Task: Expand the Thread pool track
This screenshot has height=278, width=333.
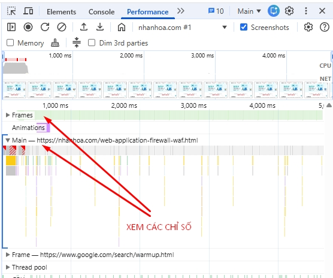Action: point(8,267)
